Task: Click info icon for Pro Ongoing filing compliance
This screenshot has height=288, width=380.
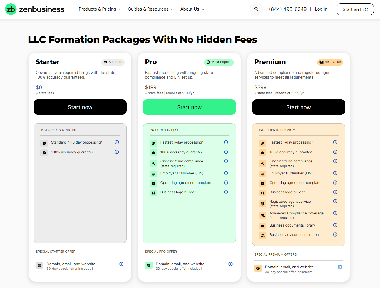Action: 226,161
